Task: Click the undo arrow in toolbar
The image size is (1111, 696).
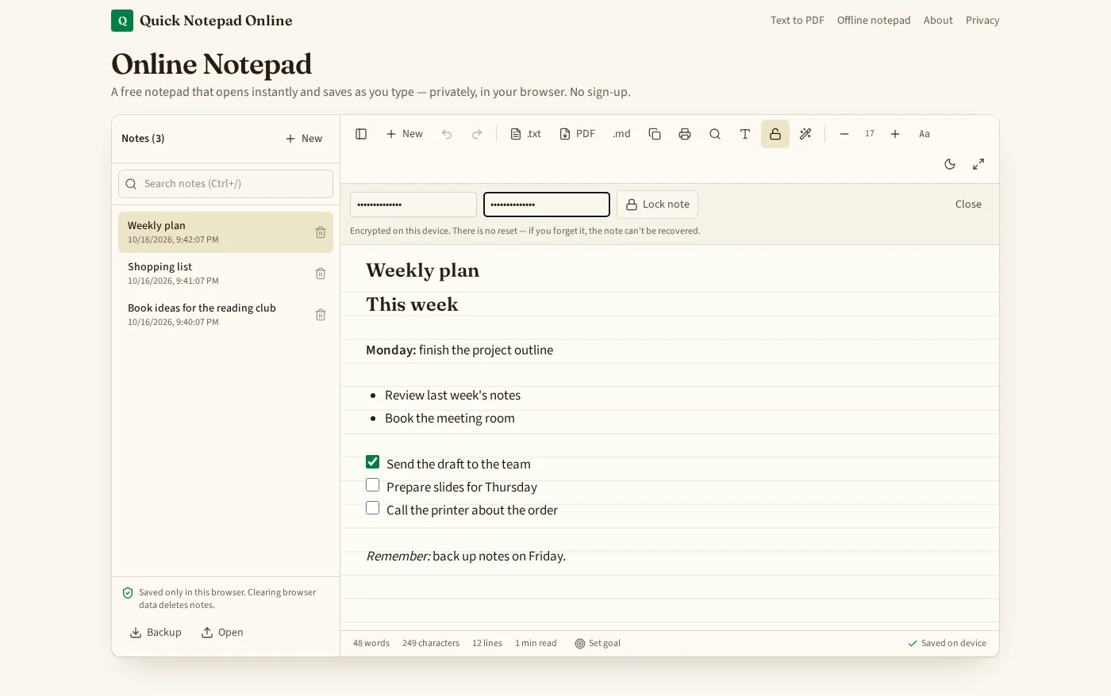Action: [x=447, y=134]
